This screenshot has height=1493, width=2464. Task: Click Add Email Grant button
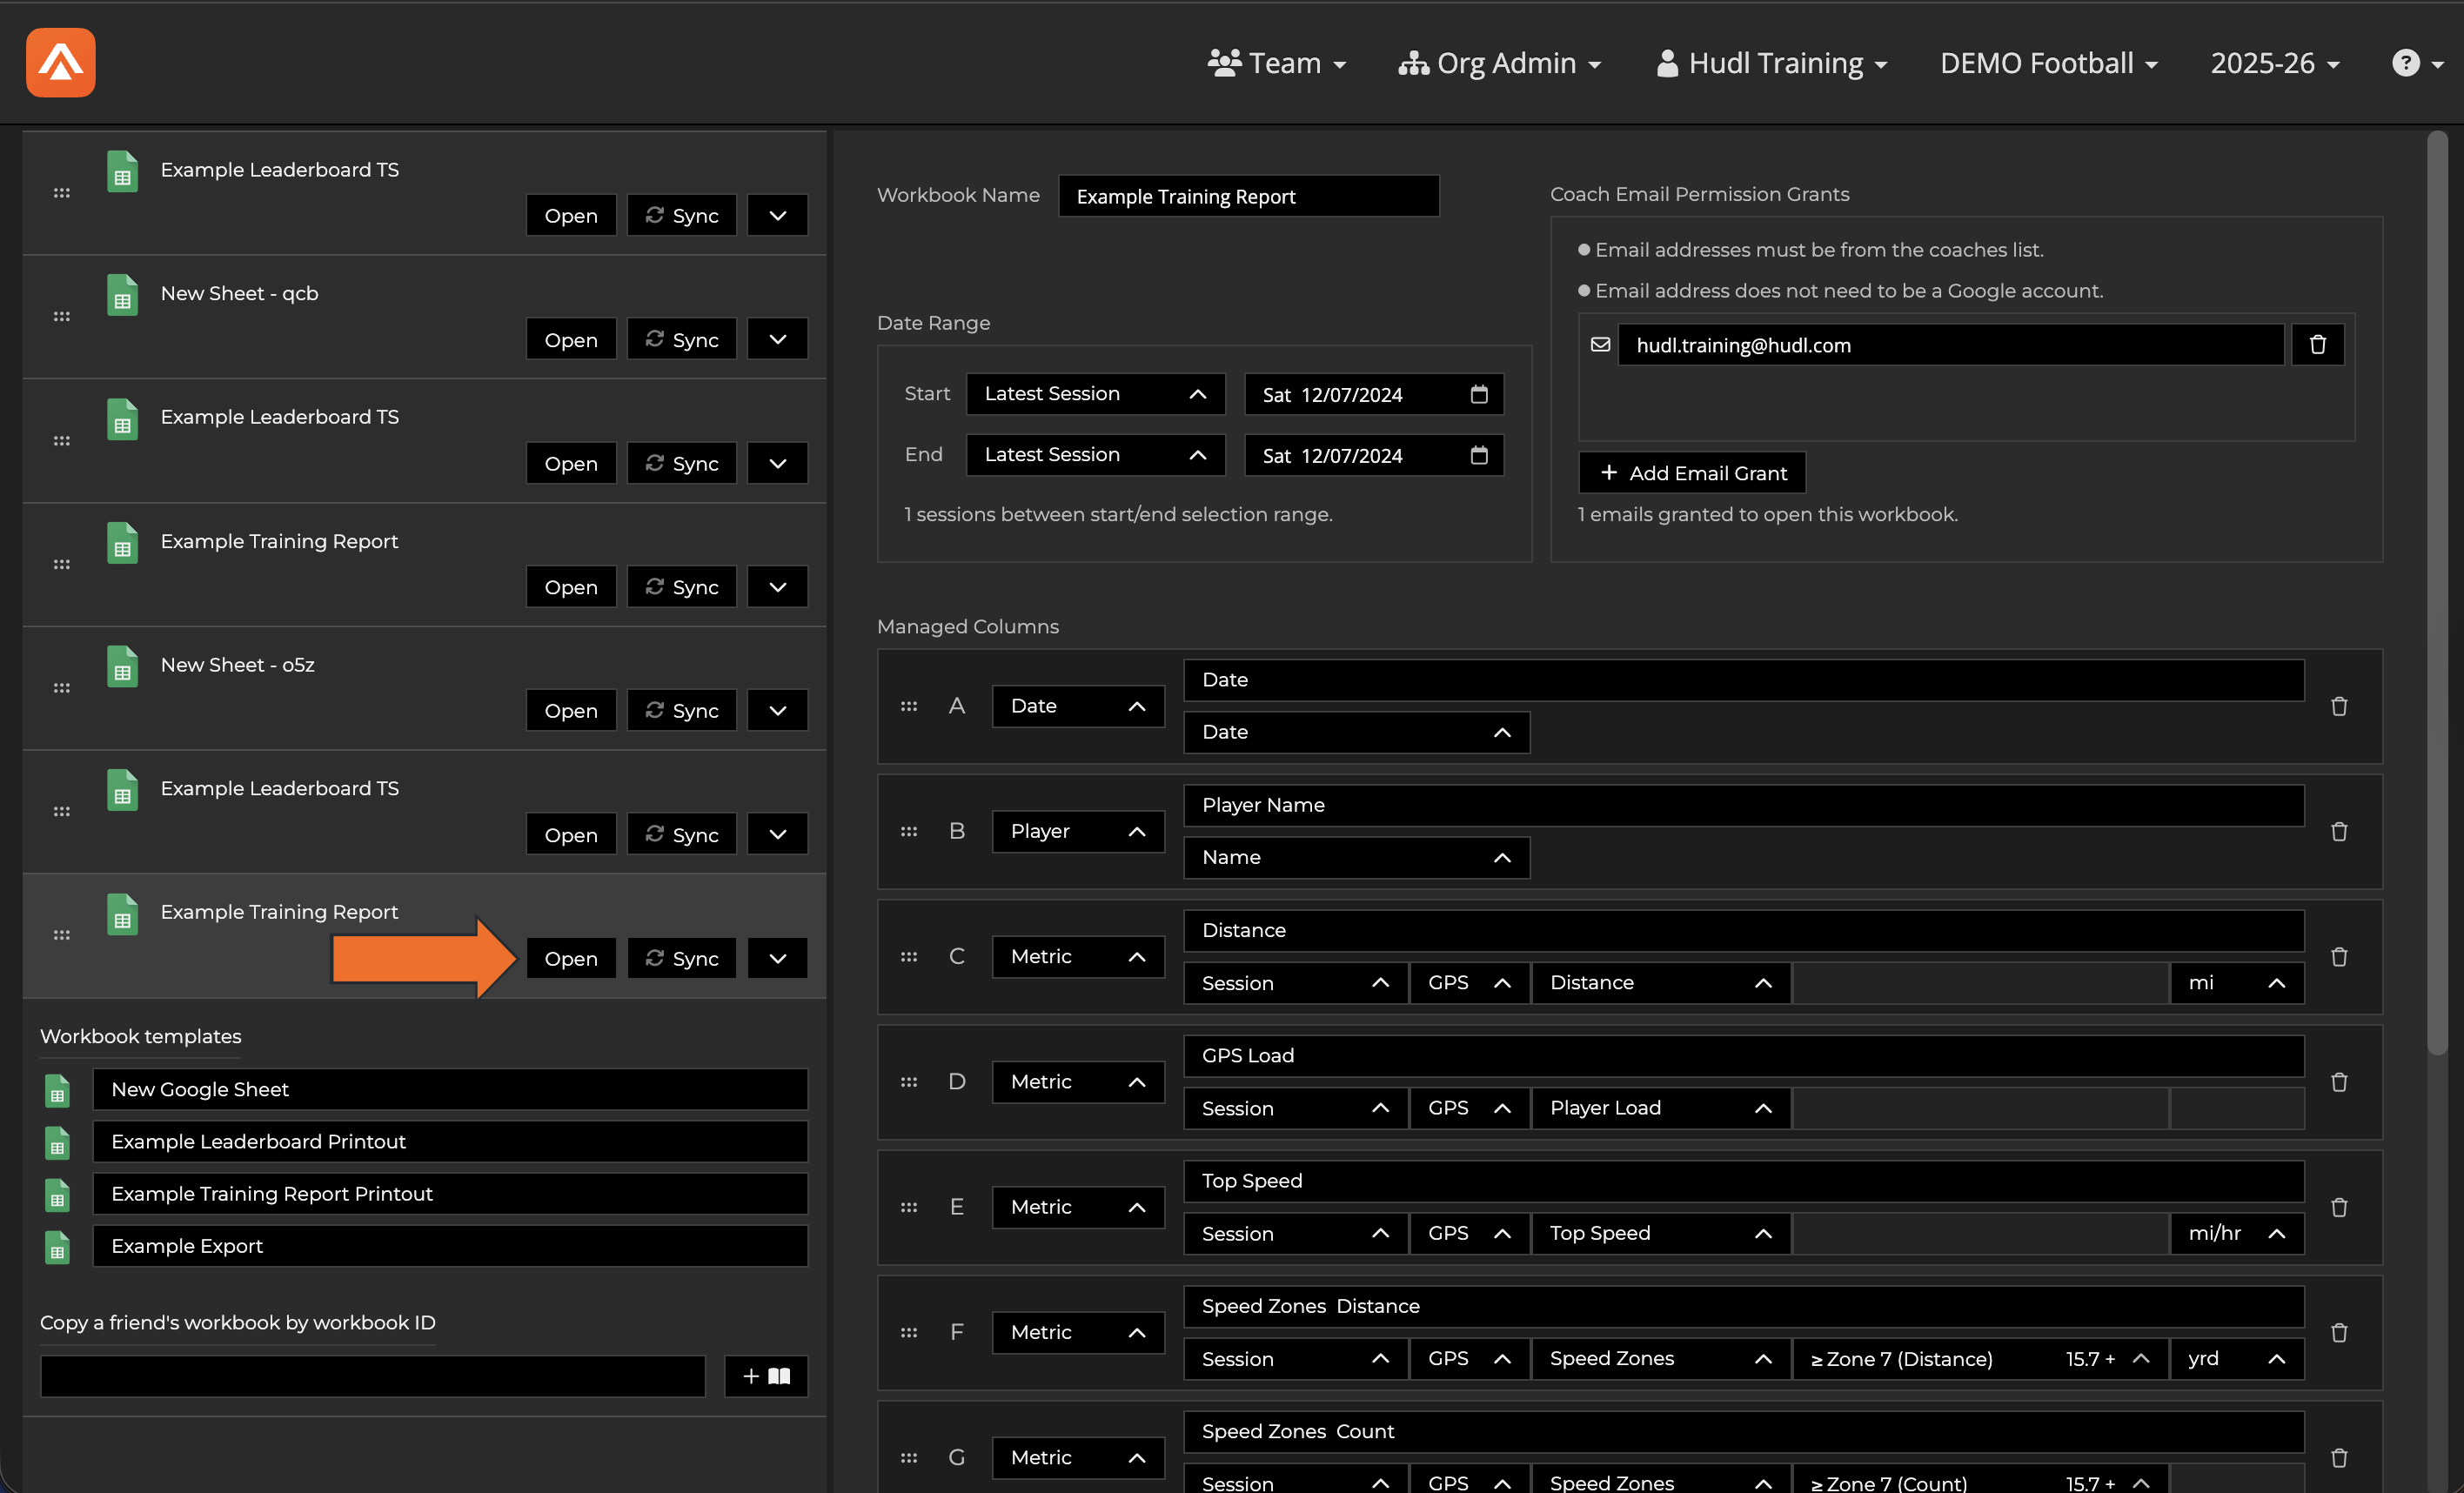(x=1692, y=473)
